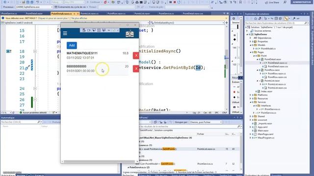Open the OnInitializedAsync member dropdown
The height and width of the screenshot is (176, 314).
pos(187,23)
